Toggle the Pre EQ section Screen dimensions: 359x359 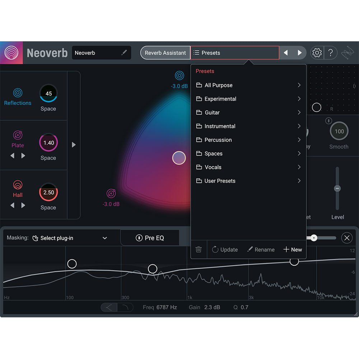tap(150, 238)
